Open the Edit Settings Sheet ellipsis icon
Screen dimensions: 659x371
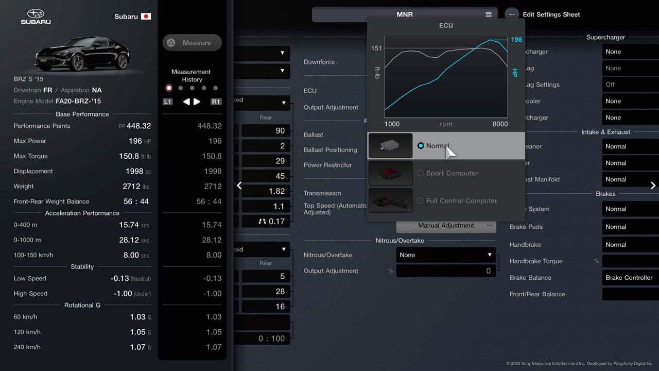point(512,14)
